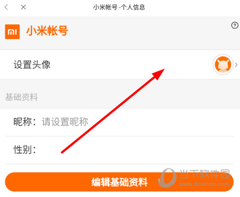240x197 pixels.
Task: Click the page title 小米帐号-个人信息
Action: tap(119, 8)
